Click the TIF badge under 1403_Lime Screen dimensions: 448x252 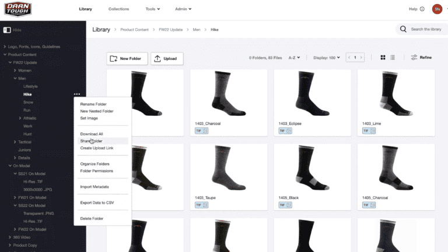[369, 131]
